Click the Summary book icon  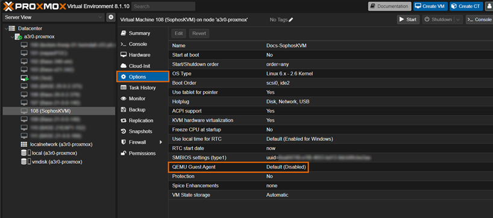tap(124, 33)
